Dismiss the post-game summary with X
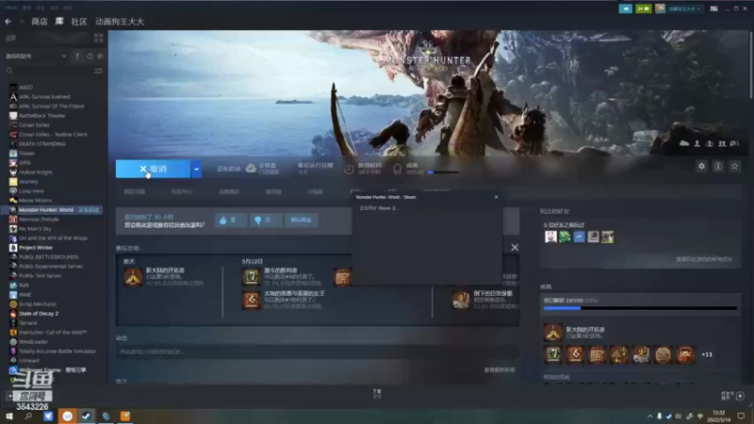This screenshot has height=424, width=754. (x=515, y=248)
